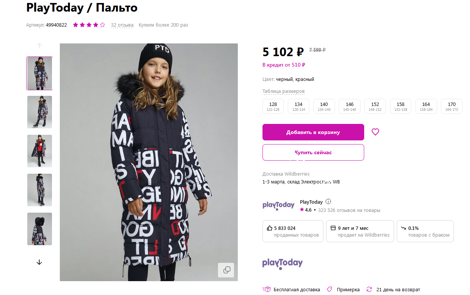Click the Купить сейчас button
This screenshot has height=295, width=470.
click(x=313, y=152)
